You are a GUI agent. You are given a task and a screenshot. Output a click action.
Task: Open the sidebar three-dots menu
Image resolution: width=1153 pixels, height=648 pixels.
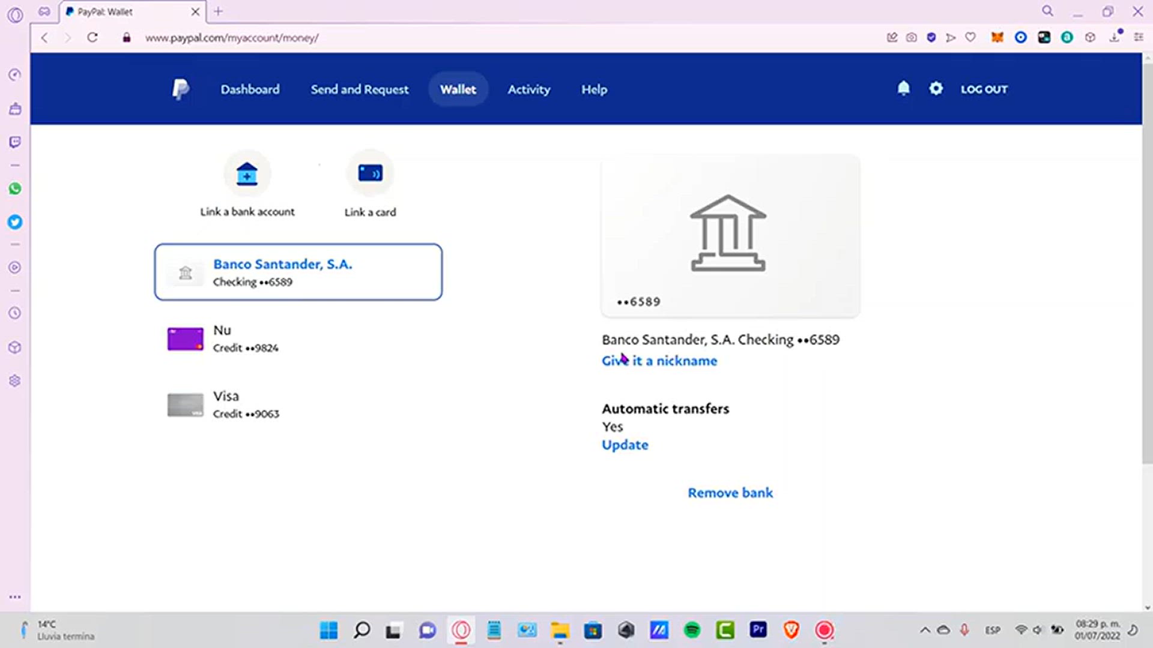point(15,597)
